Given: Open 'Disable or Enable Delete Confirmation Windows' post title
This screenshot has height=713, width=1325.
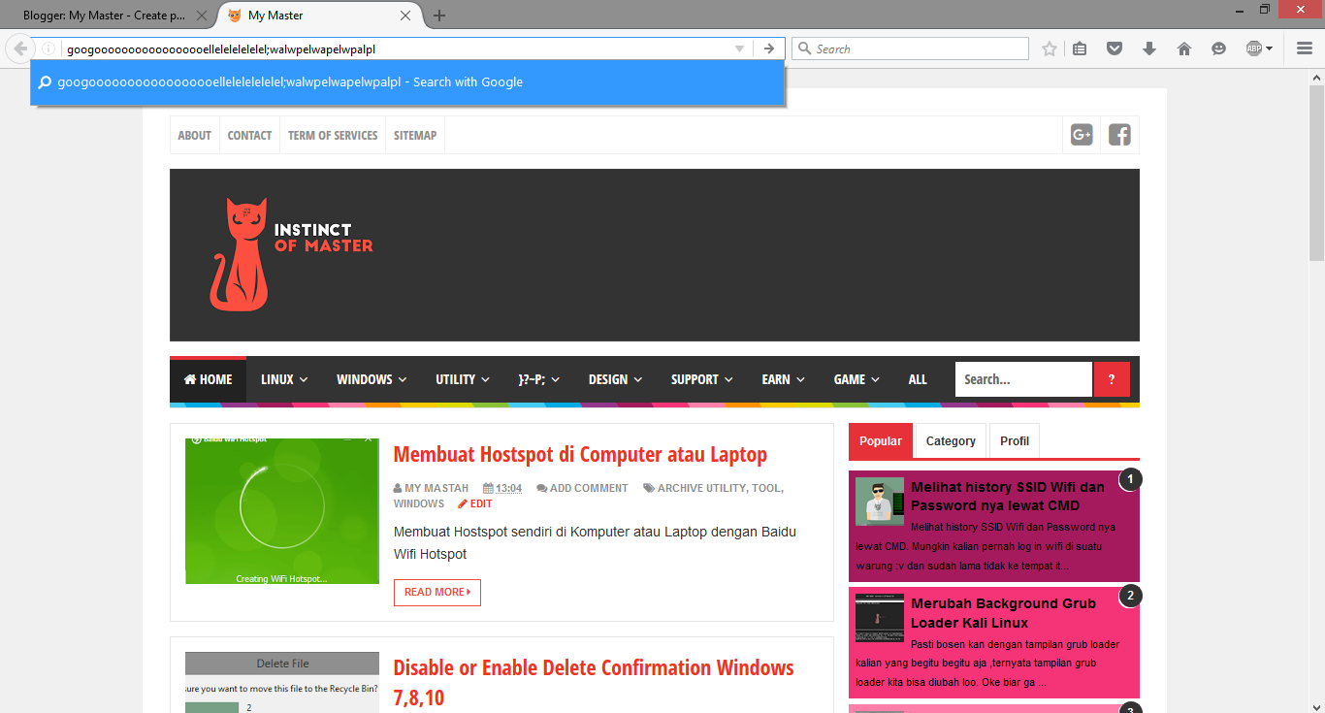Looking at the screenshot, I should pyautogui.click(x=594, y=682).
